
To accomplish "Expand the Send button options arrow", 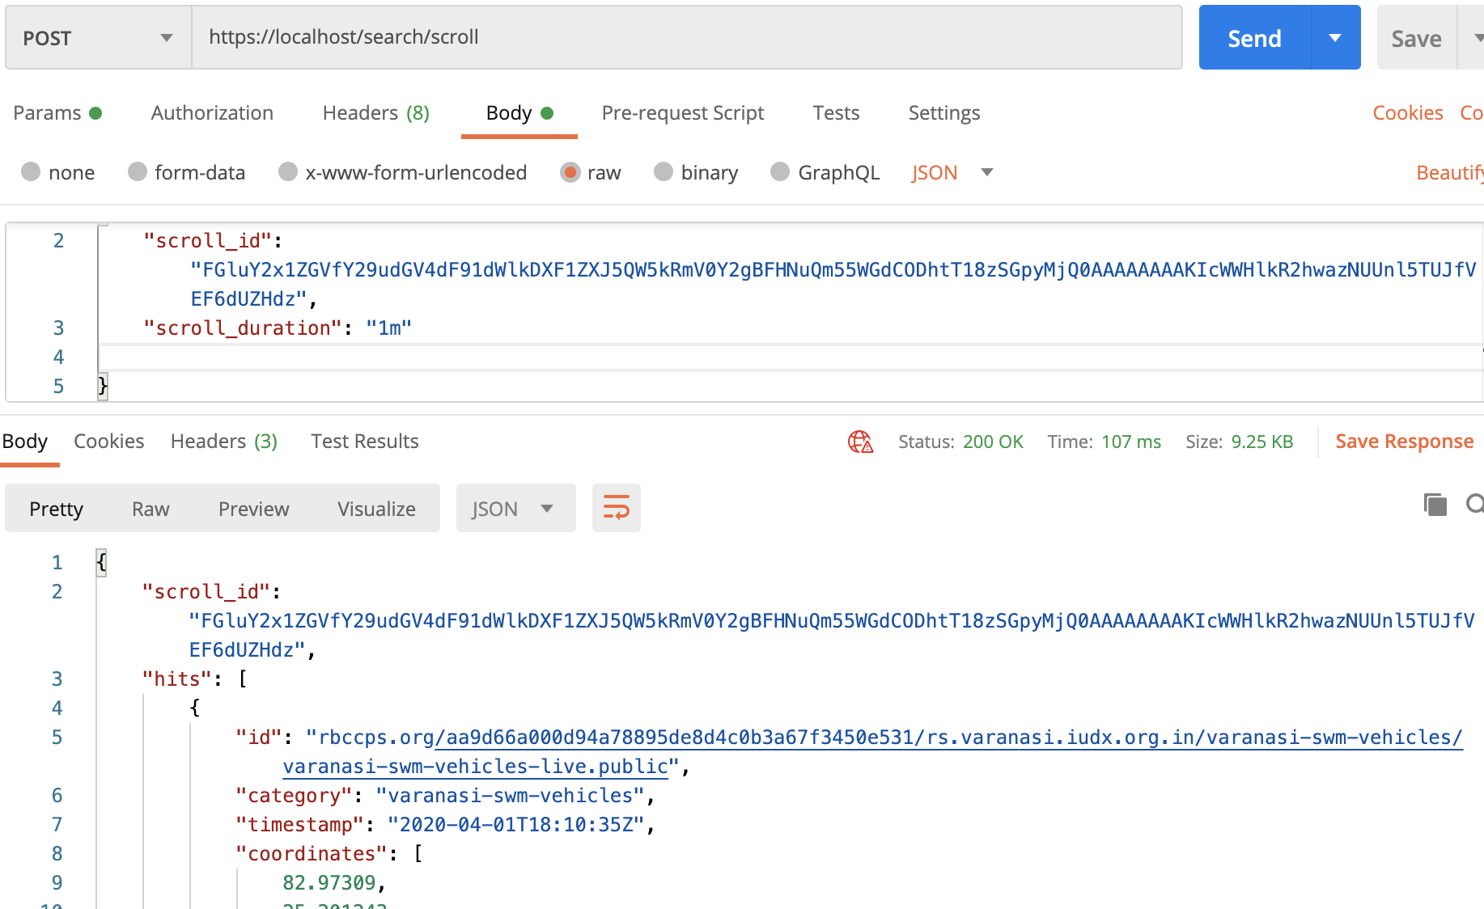I will (x=1336, y=37).
